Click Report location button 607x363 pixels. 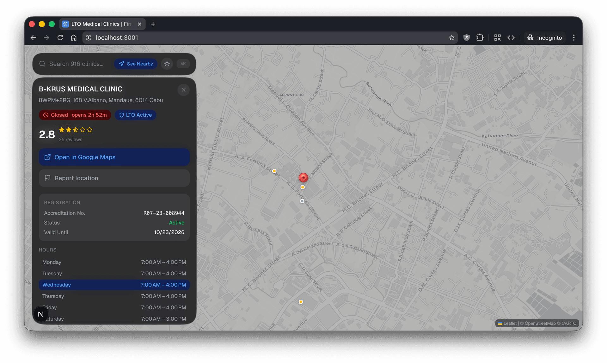click(114, 178)
